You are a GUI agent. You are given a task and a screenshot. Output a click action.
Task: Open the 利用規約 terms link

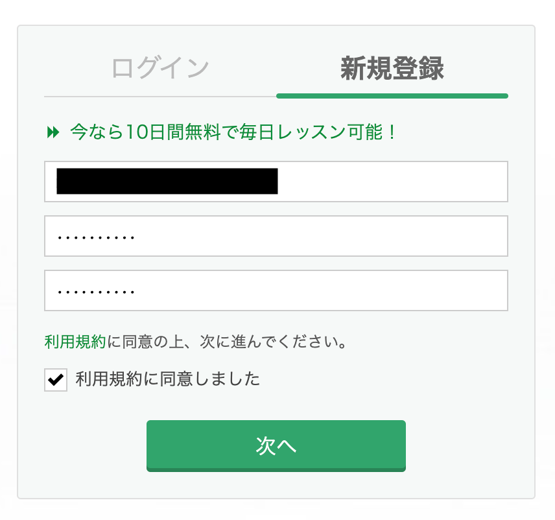click(x=75, y=342)
